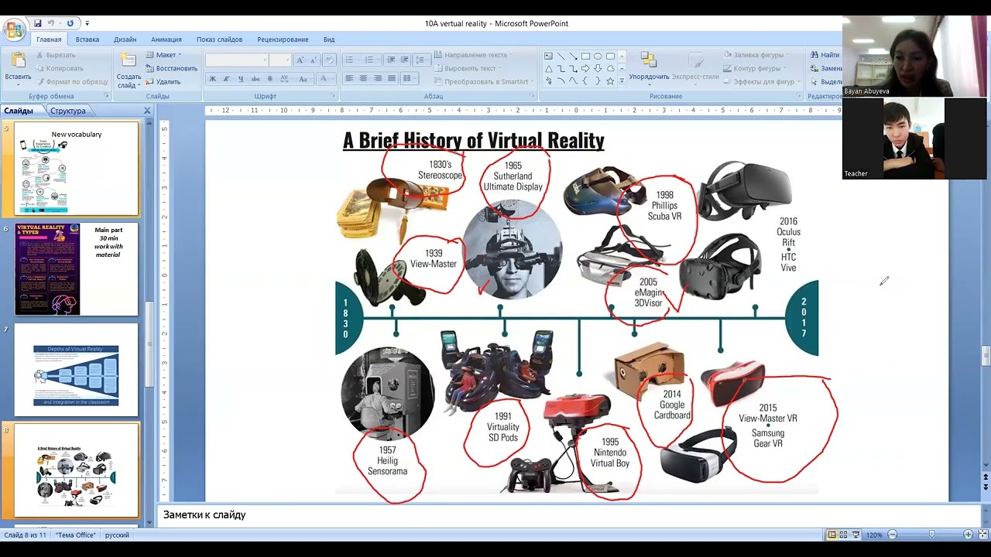Click the Восстановить reset button

pyautogui.click(x=171, y=68)
